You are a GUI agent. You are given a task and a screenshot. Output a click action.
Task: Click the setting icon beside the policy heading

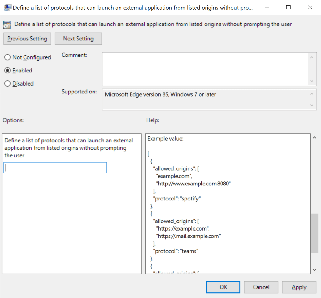pos(7,24)
